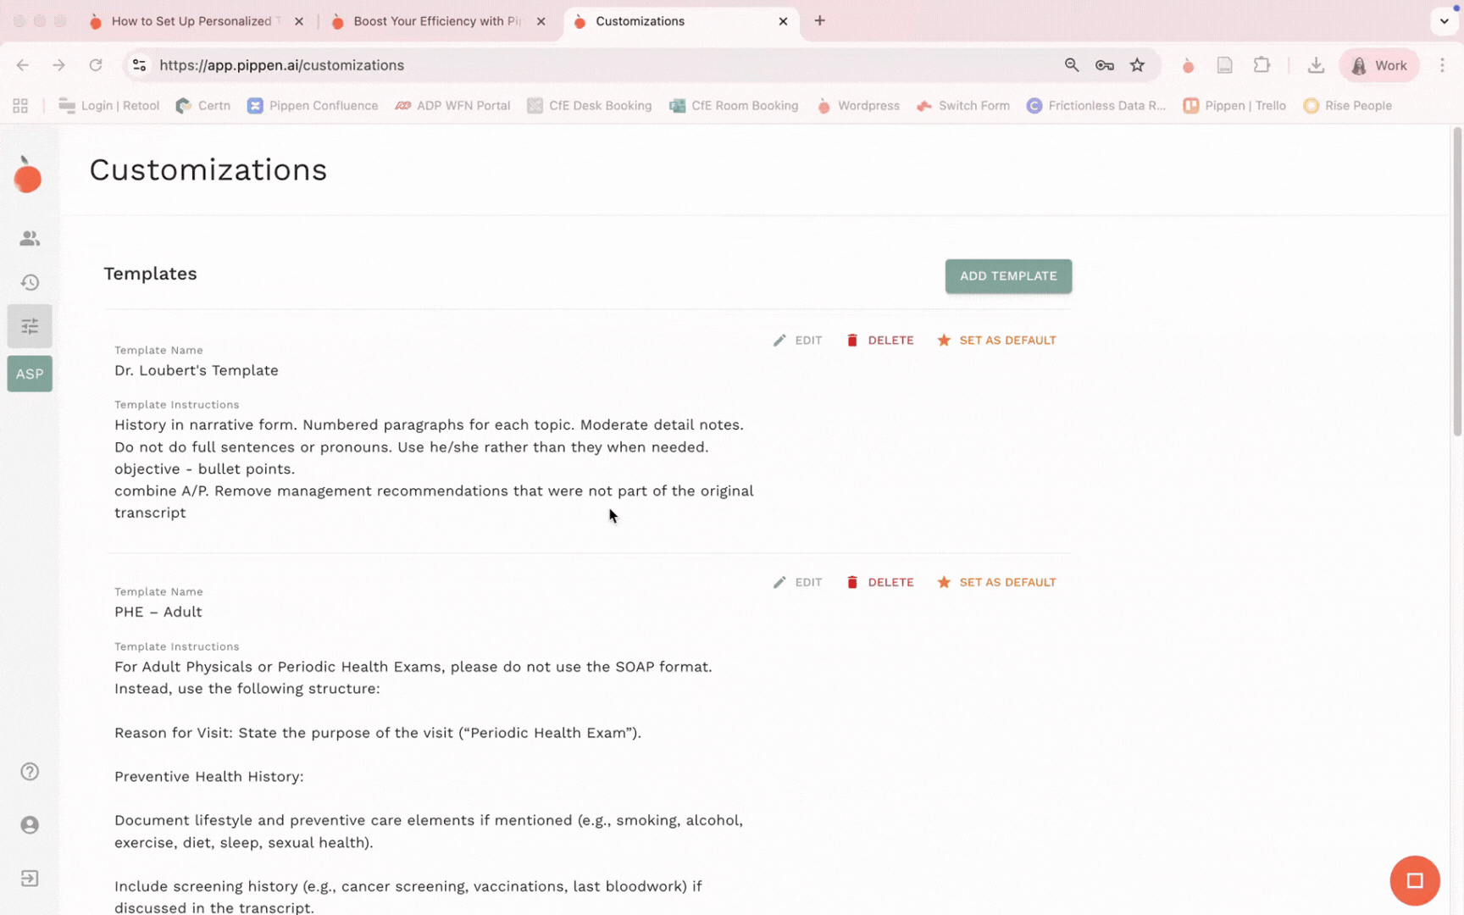Open the Patients icon in the sidebar
This screenshot has width=1464, height=915.
click(30, 239)
